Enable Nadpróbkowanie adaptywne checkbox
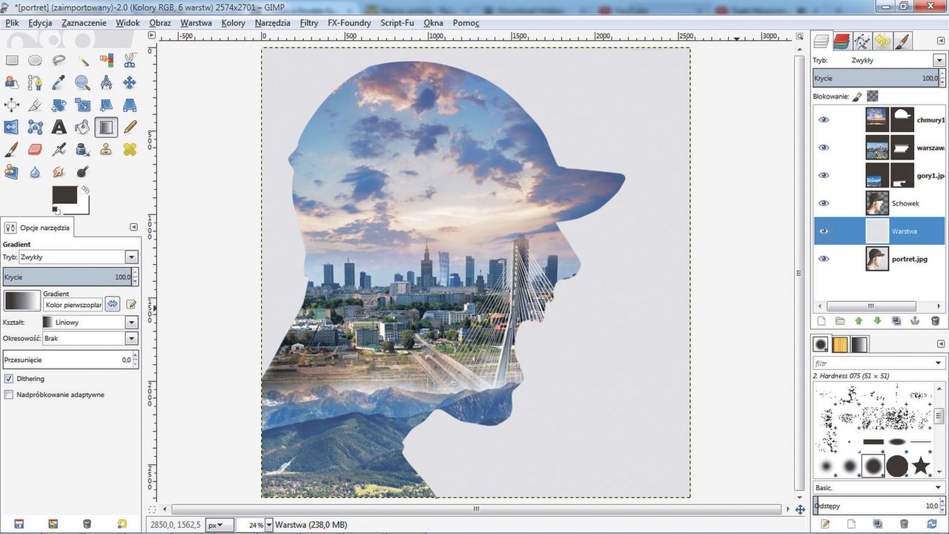Viewport: 949px width, 534px height. 9,395
